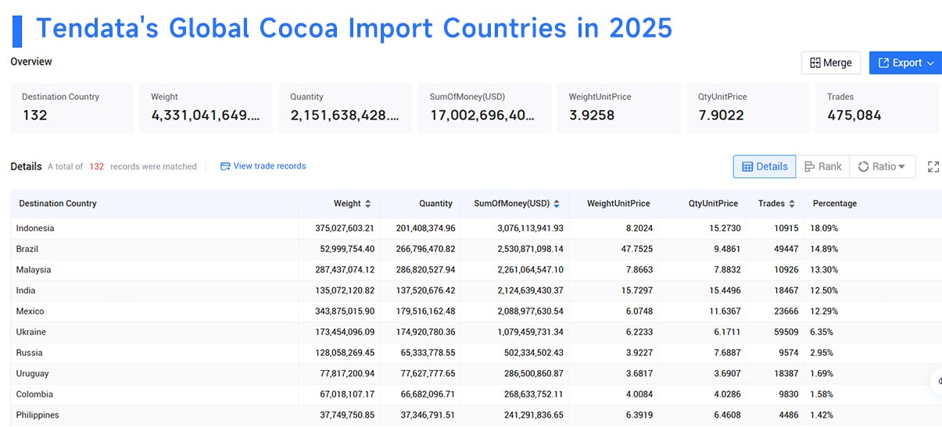Click the fullscreen expand icon
942x427 pixels.
point(933,166)
